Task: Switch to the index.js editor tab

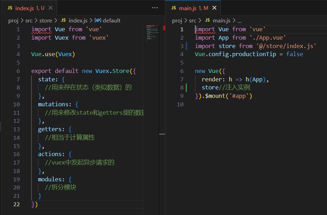Action: (x=29, y=8)
